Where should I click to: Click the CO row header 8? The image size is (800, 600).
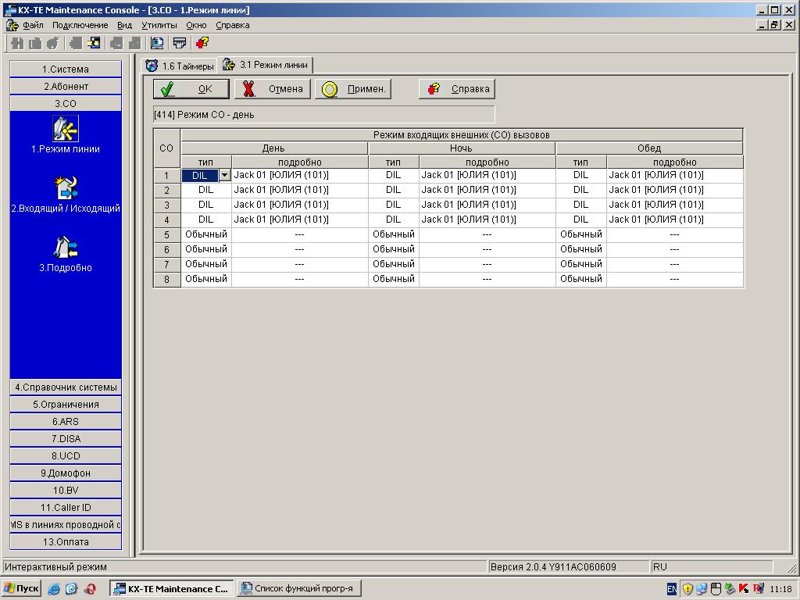coord(167,280)
